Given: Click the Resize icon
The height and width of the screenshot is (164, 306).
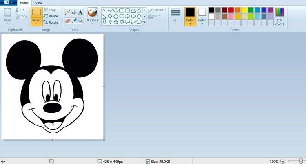Looking at the screenshot, I should click(x=51, y=16).
